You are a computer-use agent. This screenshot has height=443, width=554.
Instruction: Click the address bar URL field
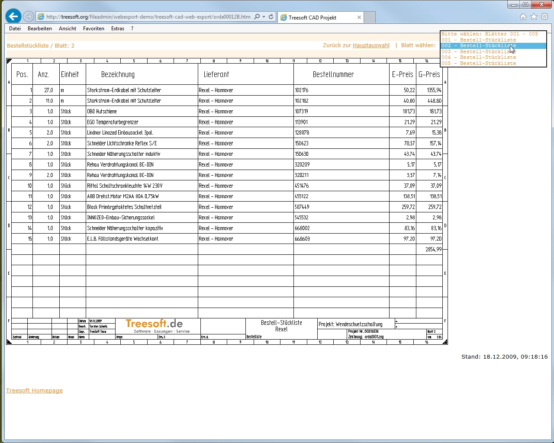(147, 17)
